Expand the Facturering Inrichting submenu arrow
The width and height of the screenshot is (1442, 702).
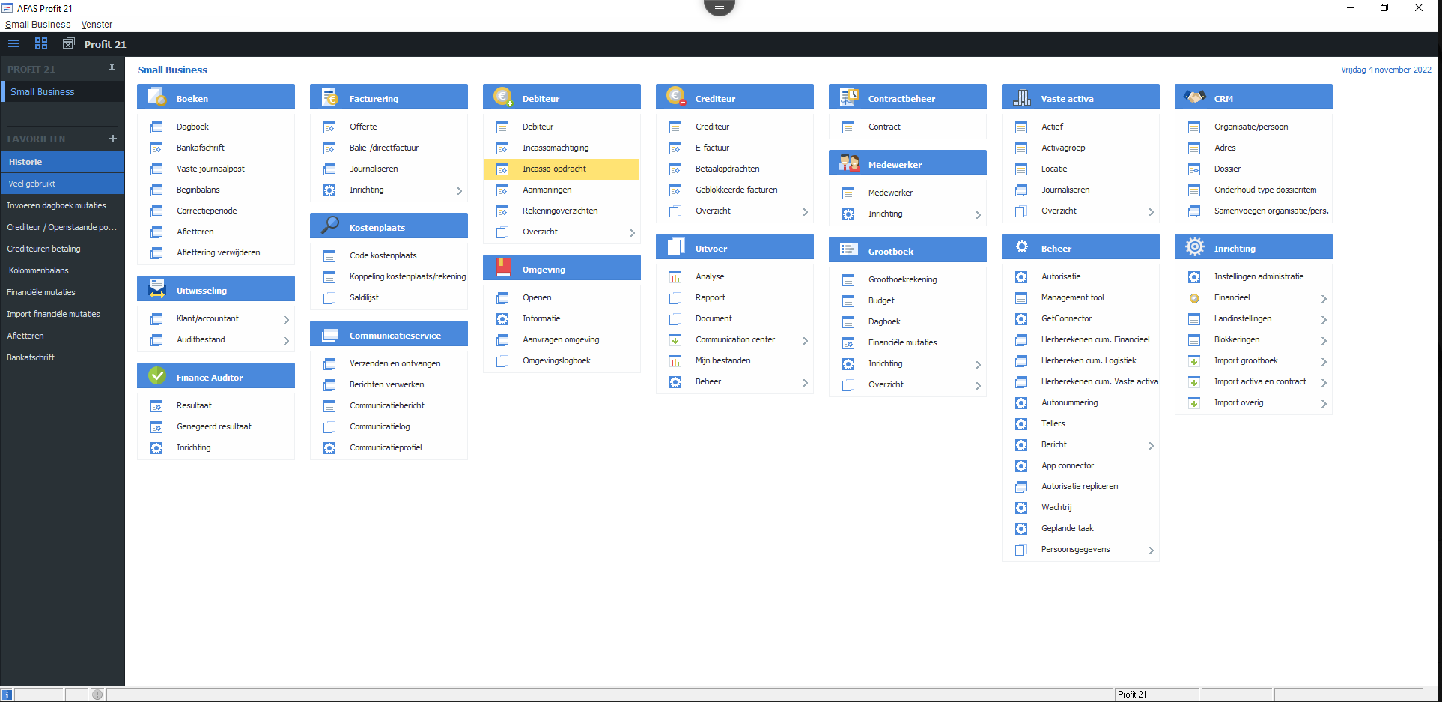click(x=459, y=191)
